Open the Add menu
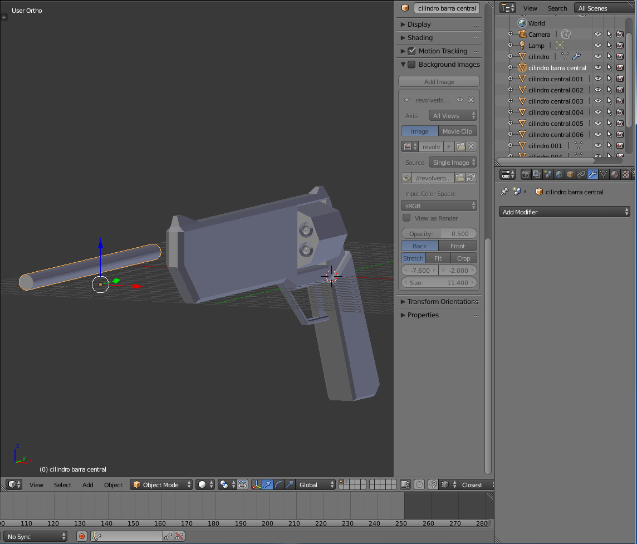637x544 pixels. pos(88,484)
